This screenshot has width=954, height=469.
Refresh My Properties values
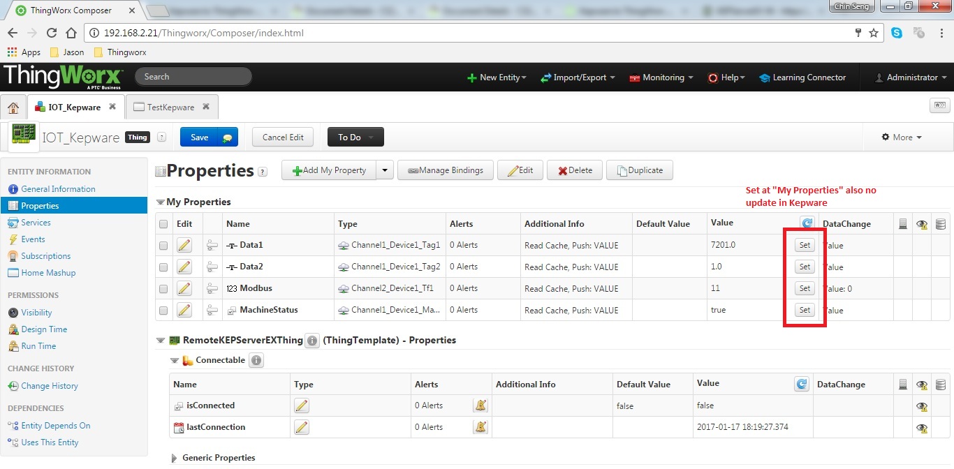[807, 223]
